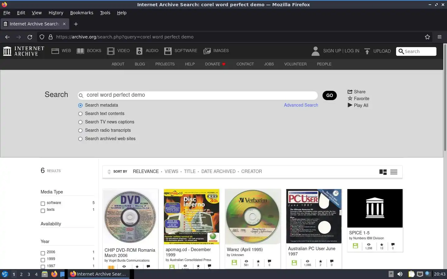Open a new browser tab
Image resolution: width=447 pixels, height=279 pixels.
76,24
